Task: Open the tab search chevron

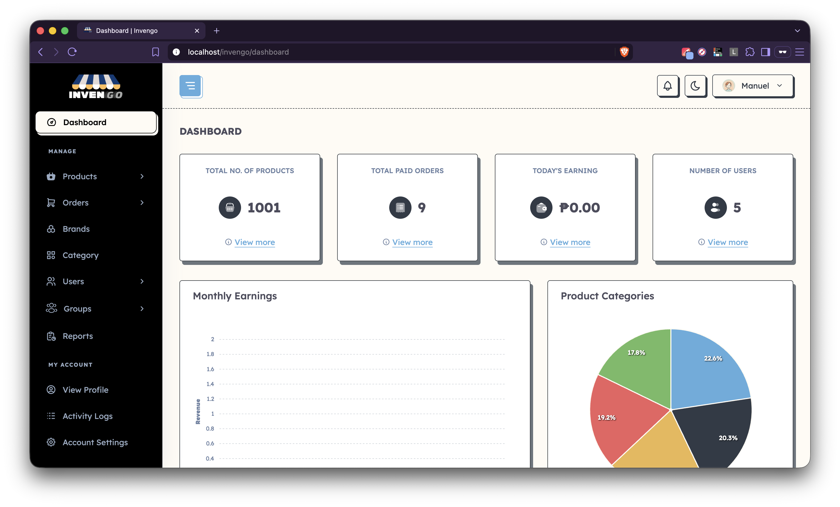Action: pyautogui.click(x=797, y=31)
